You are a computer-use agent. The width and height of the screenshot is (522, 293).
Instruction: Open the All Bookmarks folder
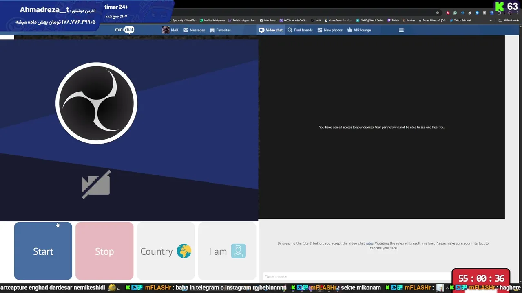click(x=509, y=20)
